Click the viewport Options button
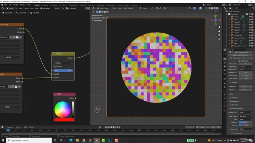The width and height of the screenshot is (255, 143). point(217,12)
